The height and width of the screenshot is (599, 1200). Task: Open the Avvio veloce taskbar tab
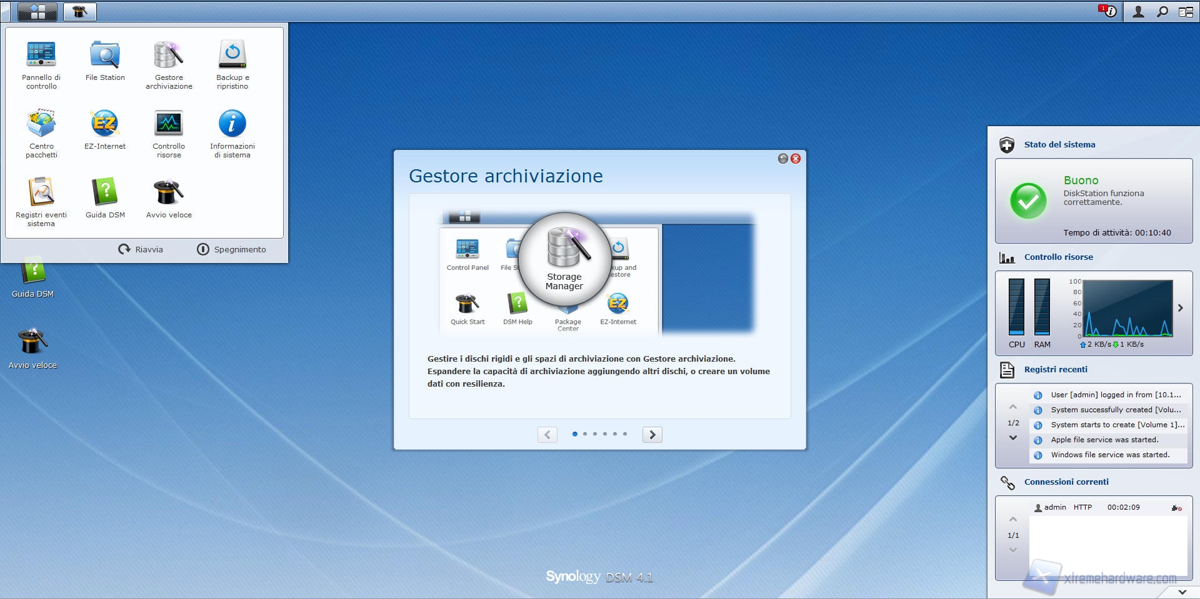[x=80, y=11]
